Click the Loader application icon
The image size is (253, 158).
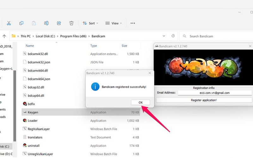pos(25,120)
